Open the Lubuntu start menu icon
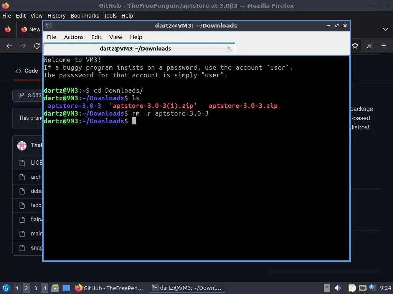 coord(6,288)
